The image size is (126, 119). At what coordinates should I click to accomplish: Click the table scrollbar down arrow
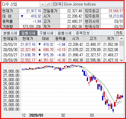pyautogui.click(x=121, y=60)
